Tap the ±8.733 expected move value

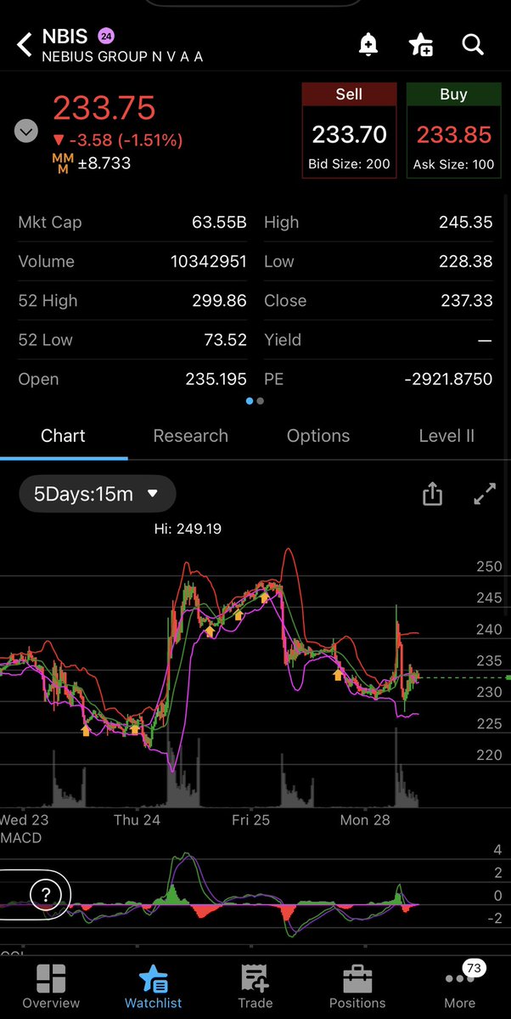104,163
